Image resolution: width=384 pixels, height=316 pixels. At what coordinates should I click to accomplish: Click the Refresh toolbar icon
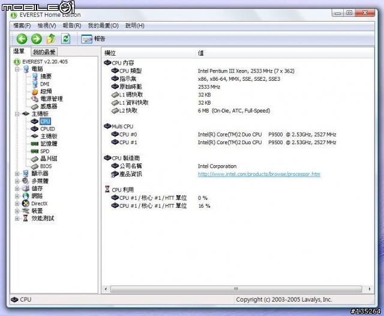tap(65, 38)
